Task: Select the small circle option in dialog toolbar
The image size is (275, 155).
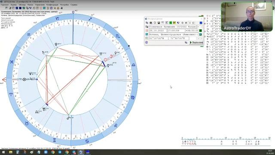Action: coord(190,23)
